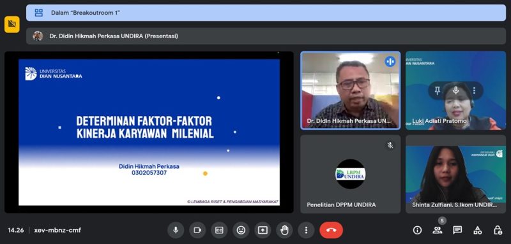Click the Dalam "Breakoutroom 1" banner
Image resolution: width=511 pixels, height=244 pixels.
[266, 13]
